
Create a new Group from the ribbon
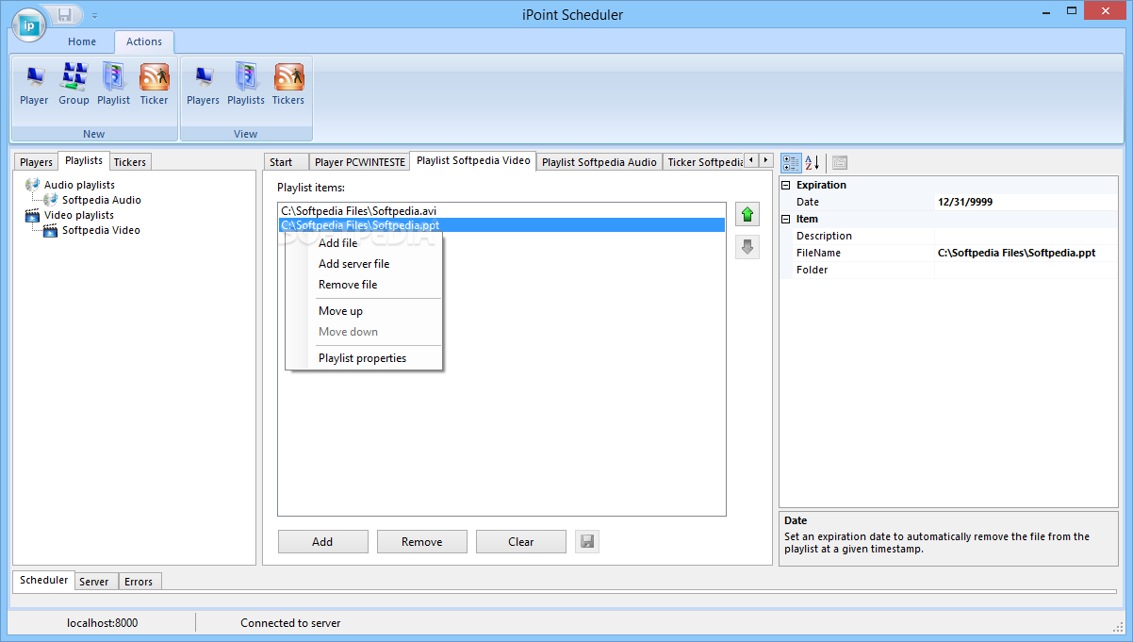coord(74,84)
